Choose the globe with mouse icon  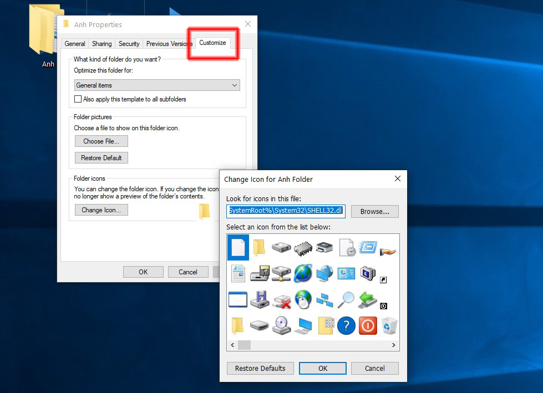tap(303, 299)
